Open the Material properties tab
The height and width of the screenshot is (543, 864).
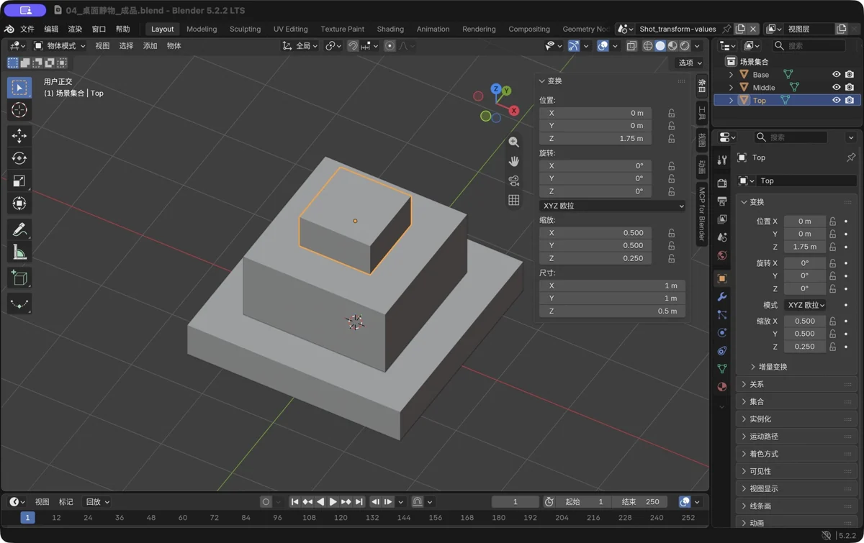(722, 387)
